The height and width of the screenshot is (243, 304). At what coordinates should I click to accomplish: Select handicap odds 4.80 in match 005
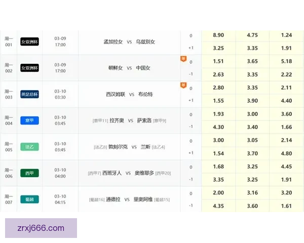click(x=287, y=153)
